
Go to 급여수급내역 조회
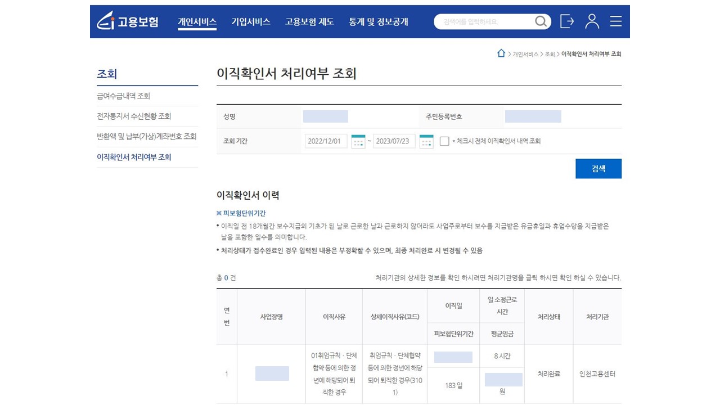tap(124, 96)
